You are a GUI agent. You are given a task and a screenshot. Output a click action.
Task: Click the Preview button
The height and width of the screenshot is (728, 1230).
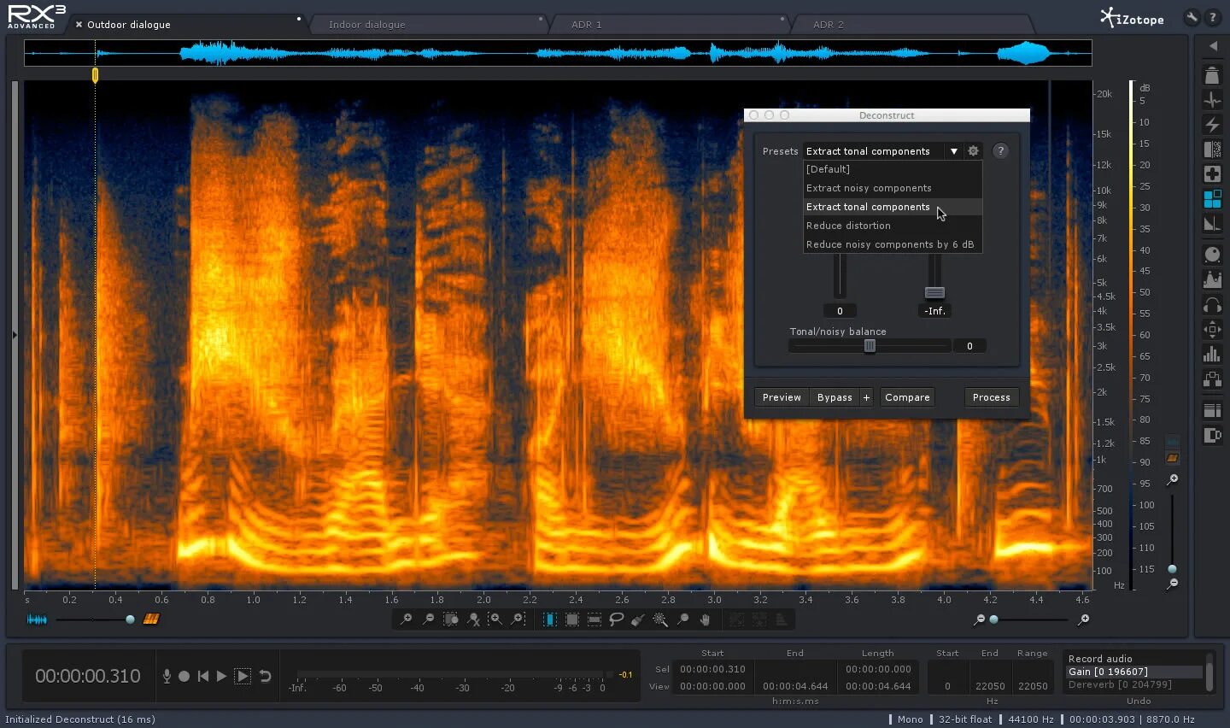coord(782,397)
